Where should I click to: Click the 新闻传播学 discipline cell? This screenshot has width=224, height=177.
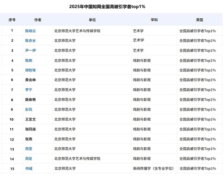tap(153, 169)
